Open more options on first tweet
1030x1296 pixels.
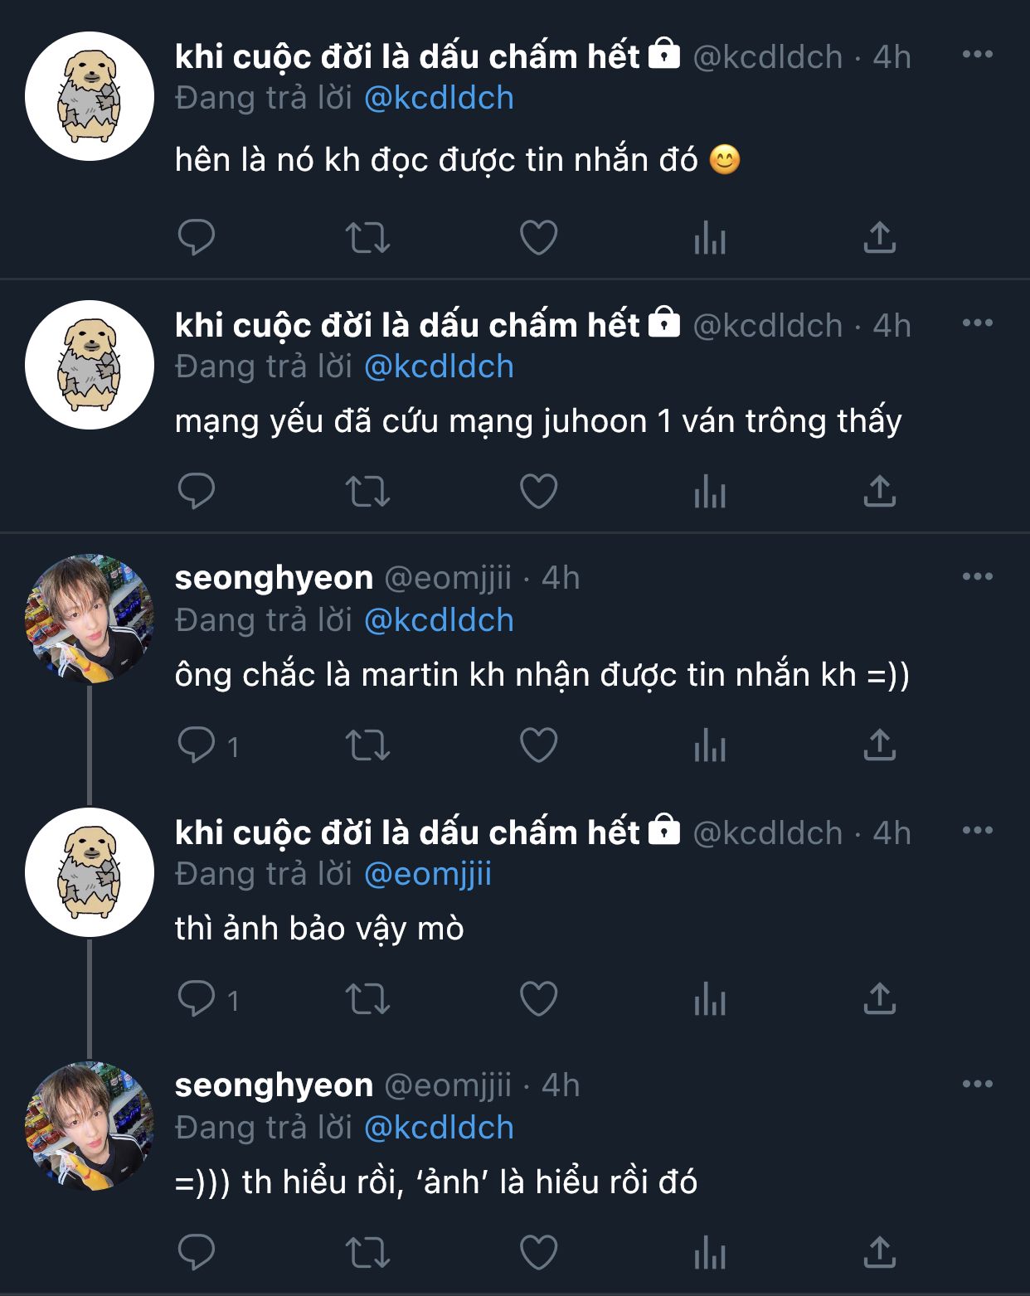978,55
